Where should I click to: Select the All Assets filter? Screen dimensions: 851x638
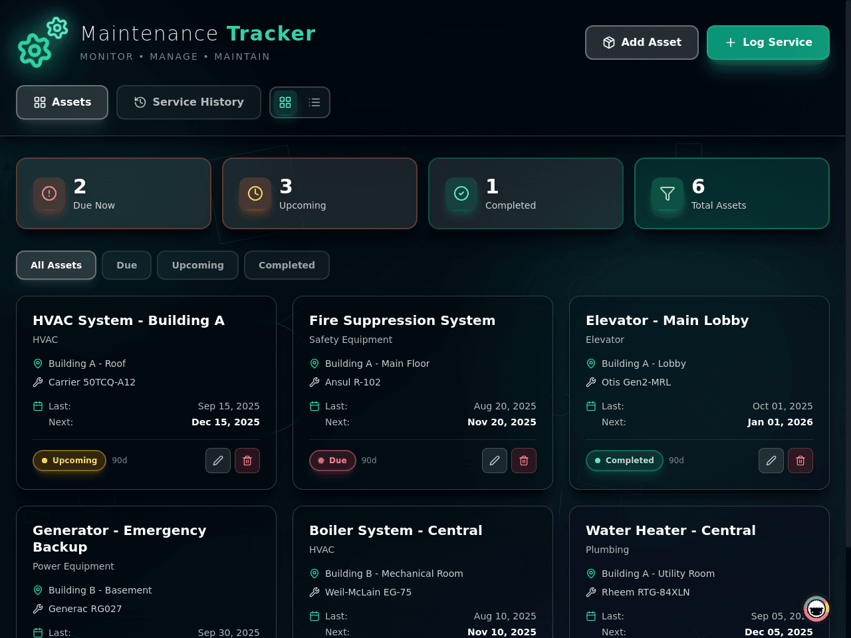pyautogui.click(x=56, y=265)
